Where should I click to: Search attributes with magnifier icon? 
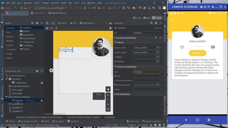(x=151, y=23)
